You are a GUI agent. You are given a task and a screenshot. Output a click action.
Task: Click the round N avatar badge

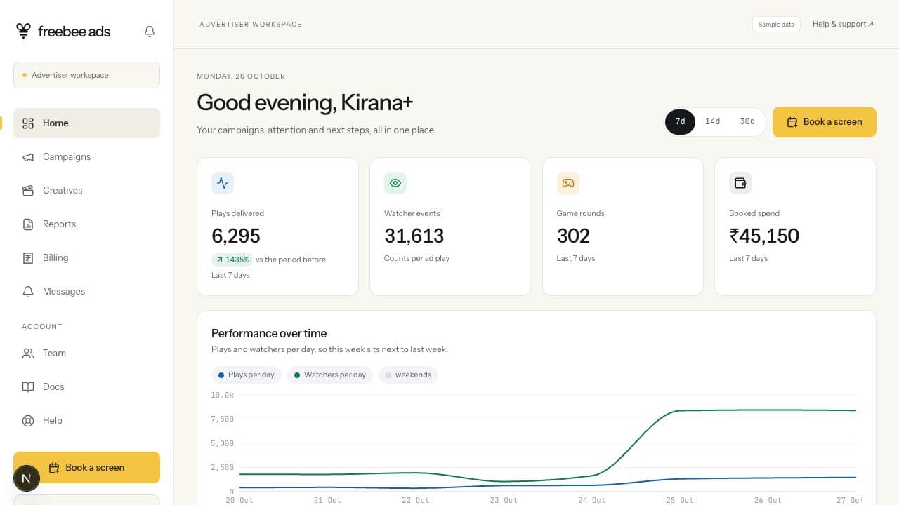pyautogui.click(x=27, y=478)
